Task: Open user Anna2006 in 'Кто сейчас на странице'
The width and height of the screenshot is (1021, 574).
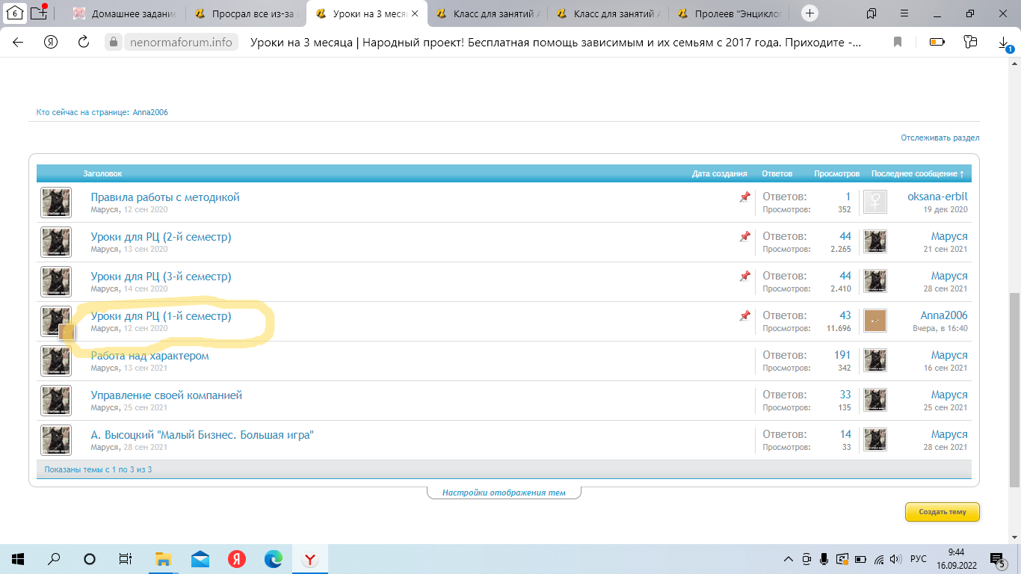Action: [150, 112]
